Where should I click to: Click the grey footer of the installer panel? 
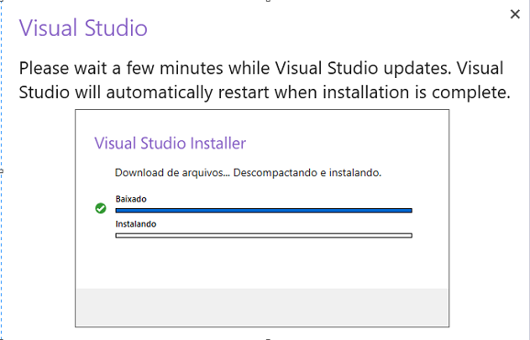262,307
